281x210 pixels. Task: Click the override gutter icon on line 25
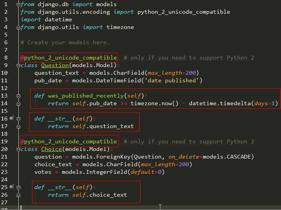[x=12, y=187]
